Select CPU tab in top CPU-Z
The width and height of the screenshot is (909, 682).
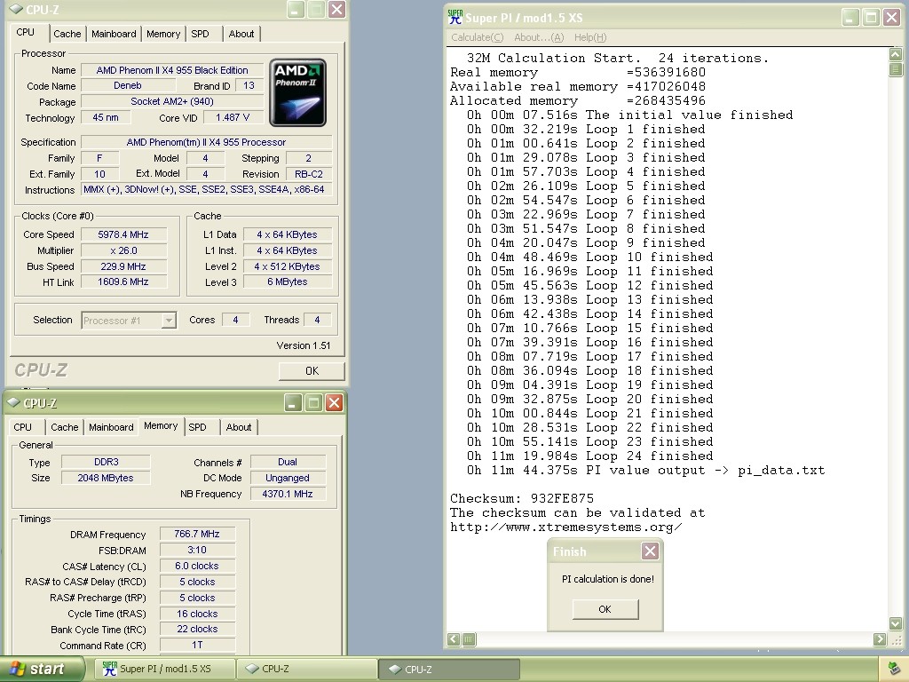click(26, 33)
